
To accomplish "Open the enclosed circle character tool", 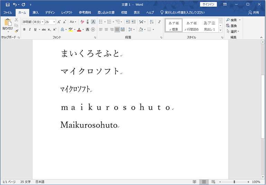I will [x=93, y=29].
